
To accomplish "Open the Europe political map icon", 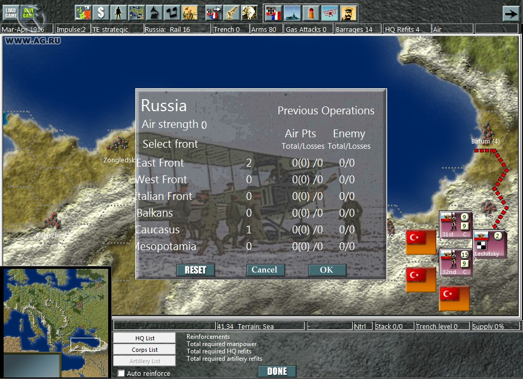I will [83, 13].
